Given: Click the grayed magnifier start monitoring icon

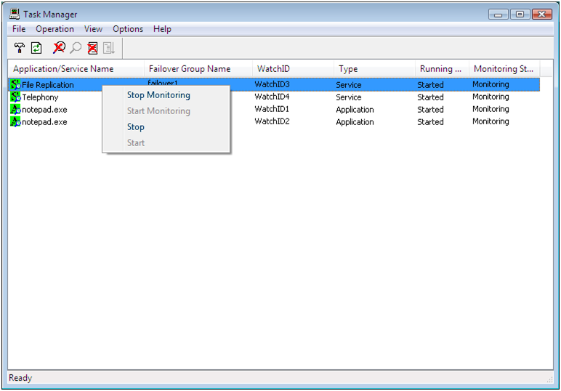Looking at the screenshot, I should (76, 48).
